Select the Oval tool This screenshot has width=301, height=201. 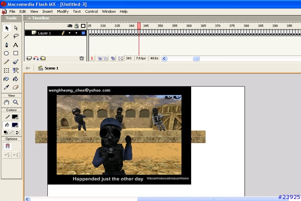click(x=7, y=53)
